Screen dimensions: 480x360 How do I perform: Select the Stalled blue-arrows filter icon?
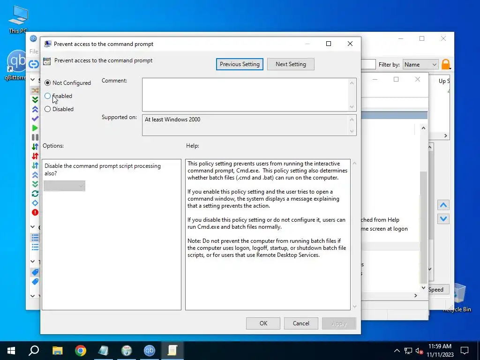pyautogui.click(x=35, y=165)
